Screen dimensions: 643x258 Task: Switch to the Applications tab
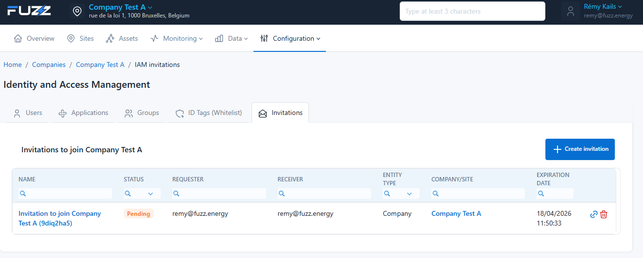[x=83, y=113]
